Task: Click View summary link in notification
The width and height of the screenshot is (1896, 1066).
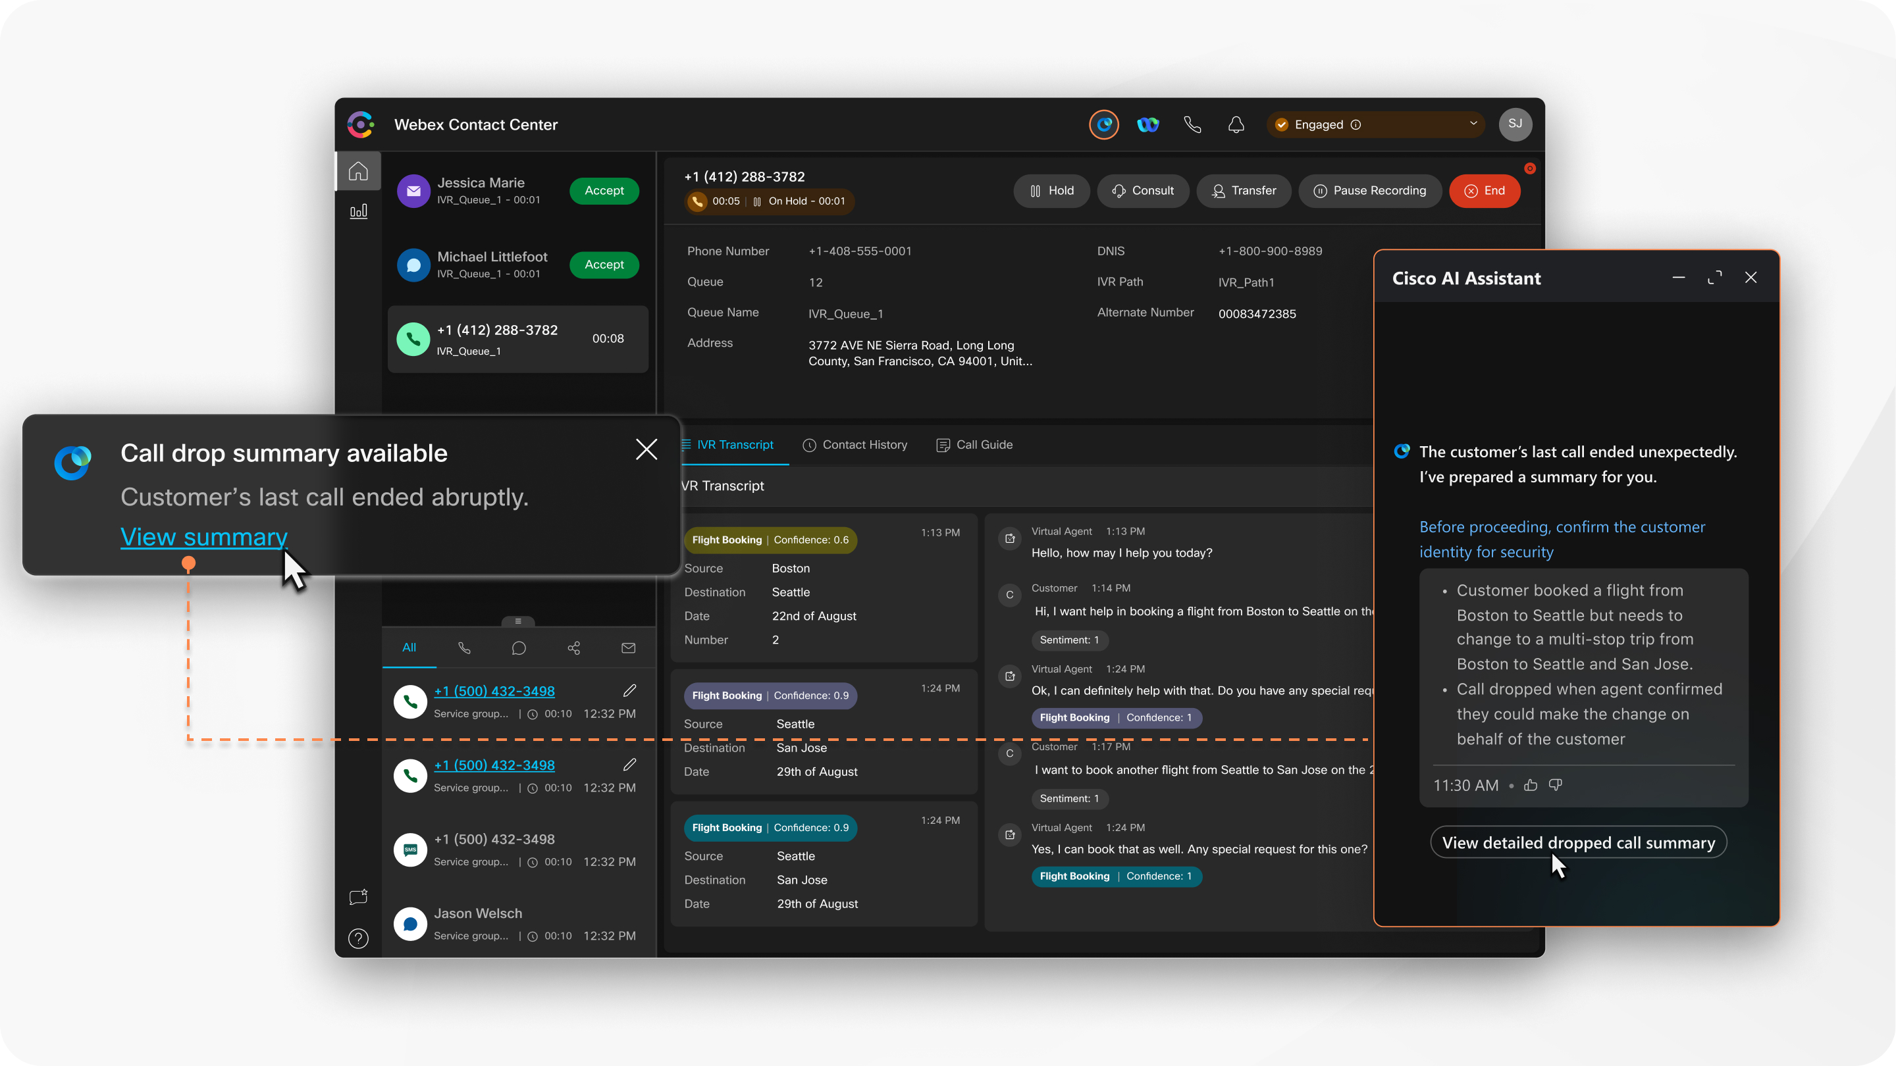Action: pyautogui.click(x=203, y=536)
